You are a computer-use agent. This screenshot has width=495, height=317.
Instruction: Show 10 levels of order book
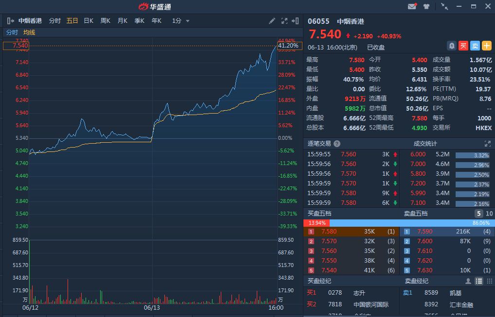pyautogui.click(x=489, y=214)
